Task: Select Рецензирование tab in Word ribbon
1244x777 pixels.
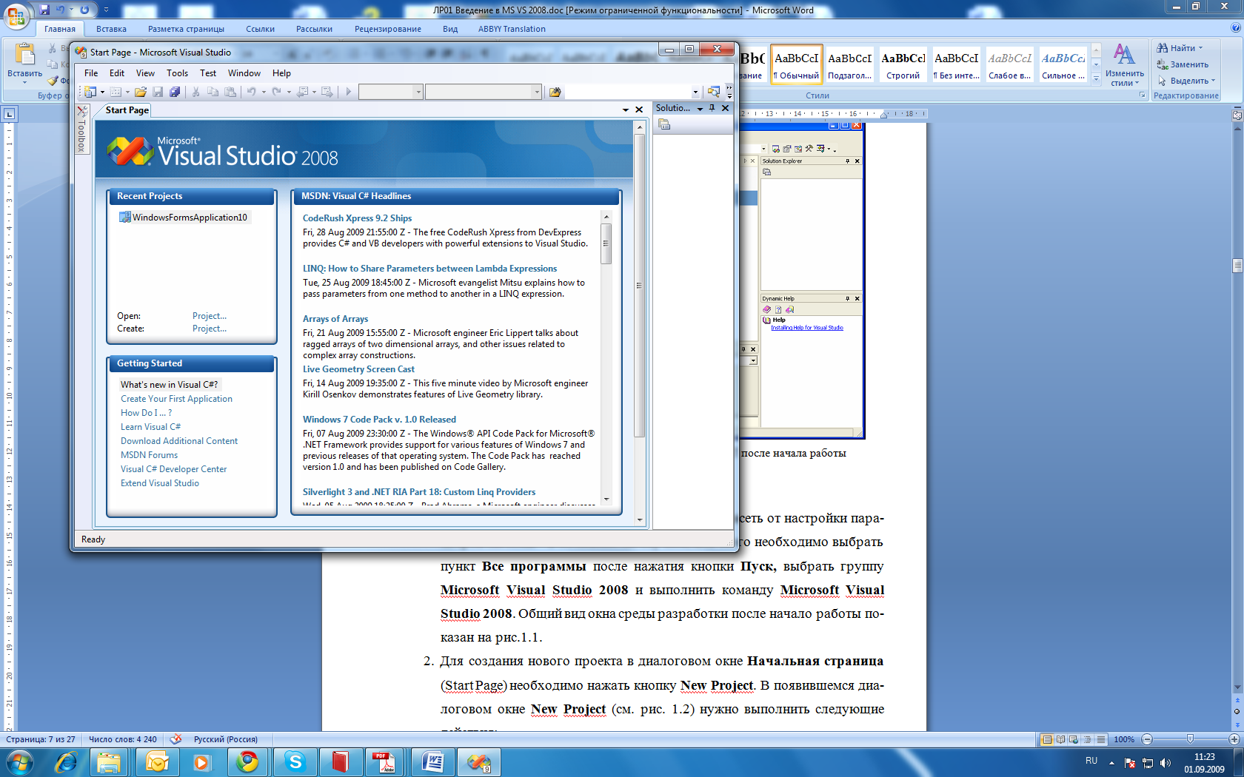Action: tap(387, 29)
